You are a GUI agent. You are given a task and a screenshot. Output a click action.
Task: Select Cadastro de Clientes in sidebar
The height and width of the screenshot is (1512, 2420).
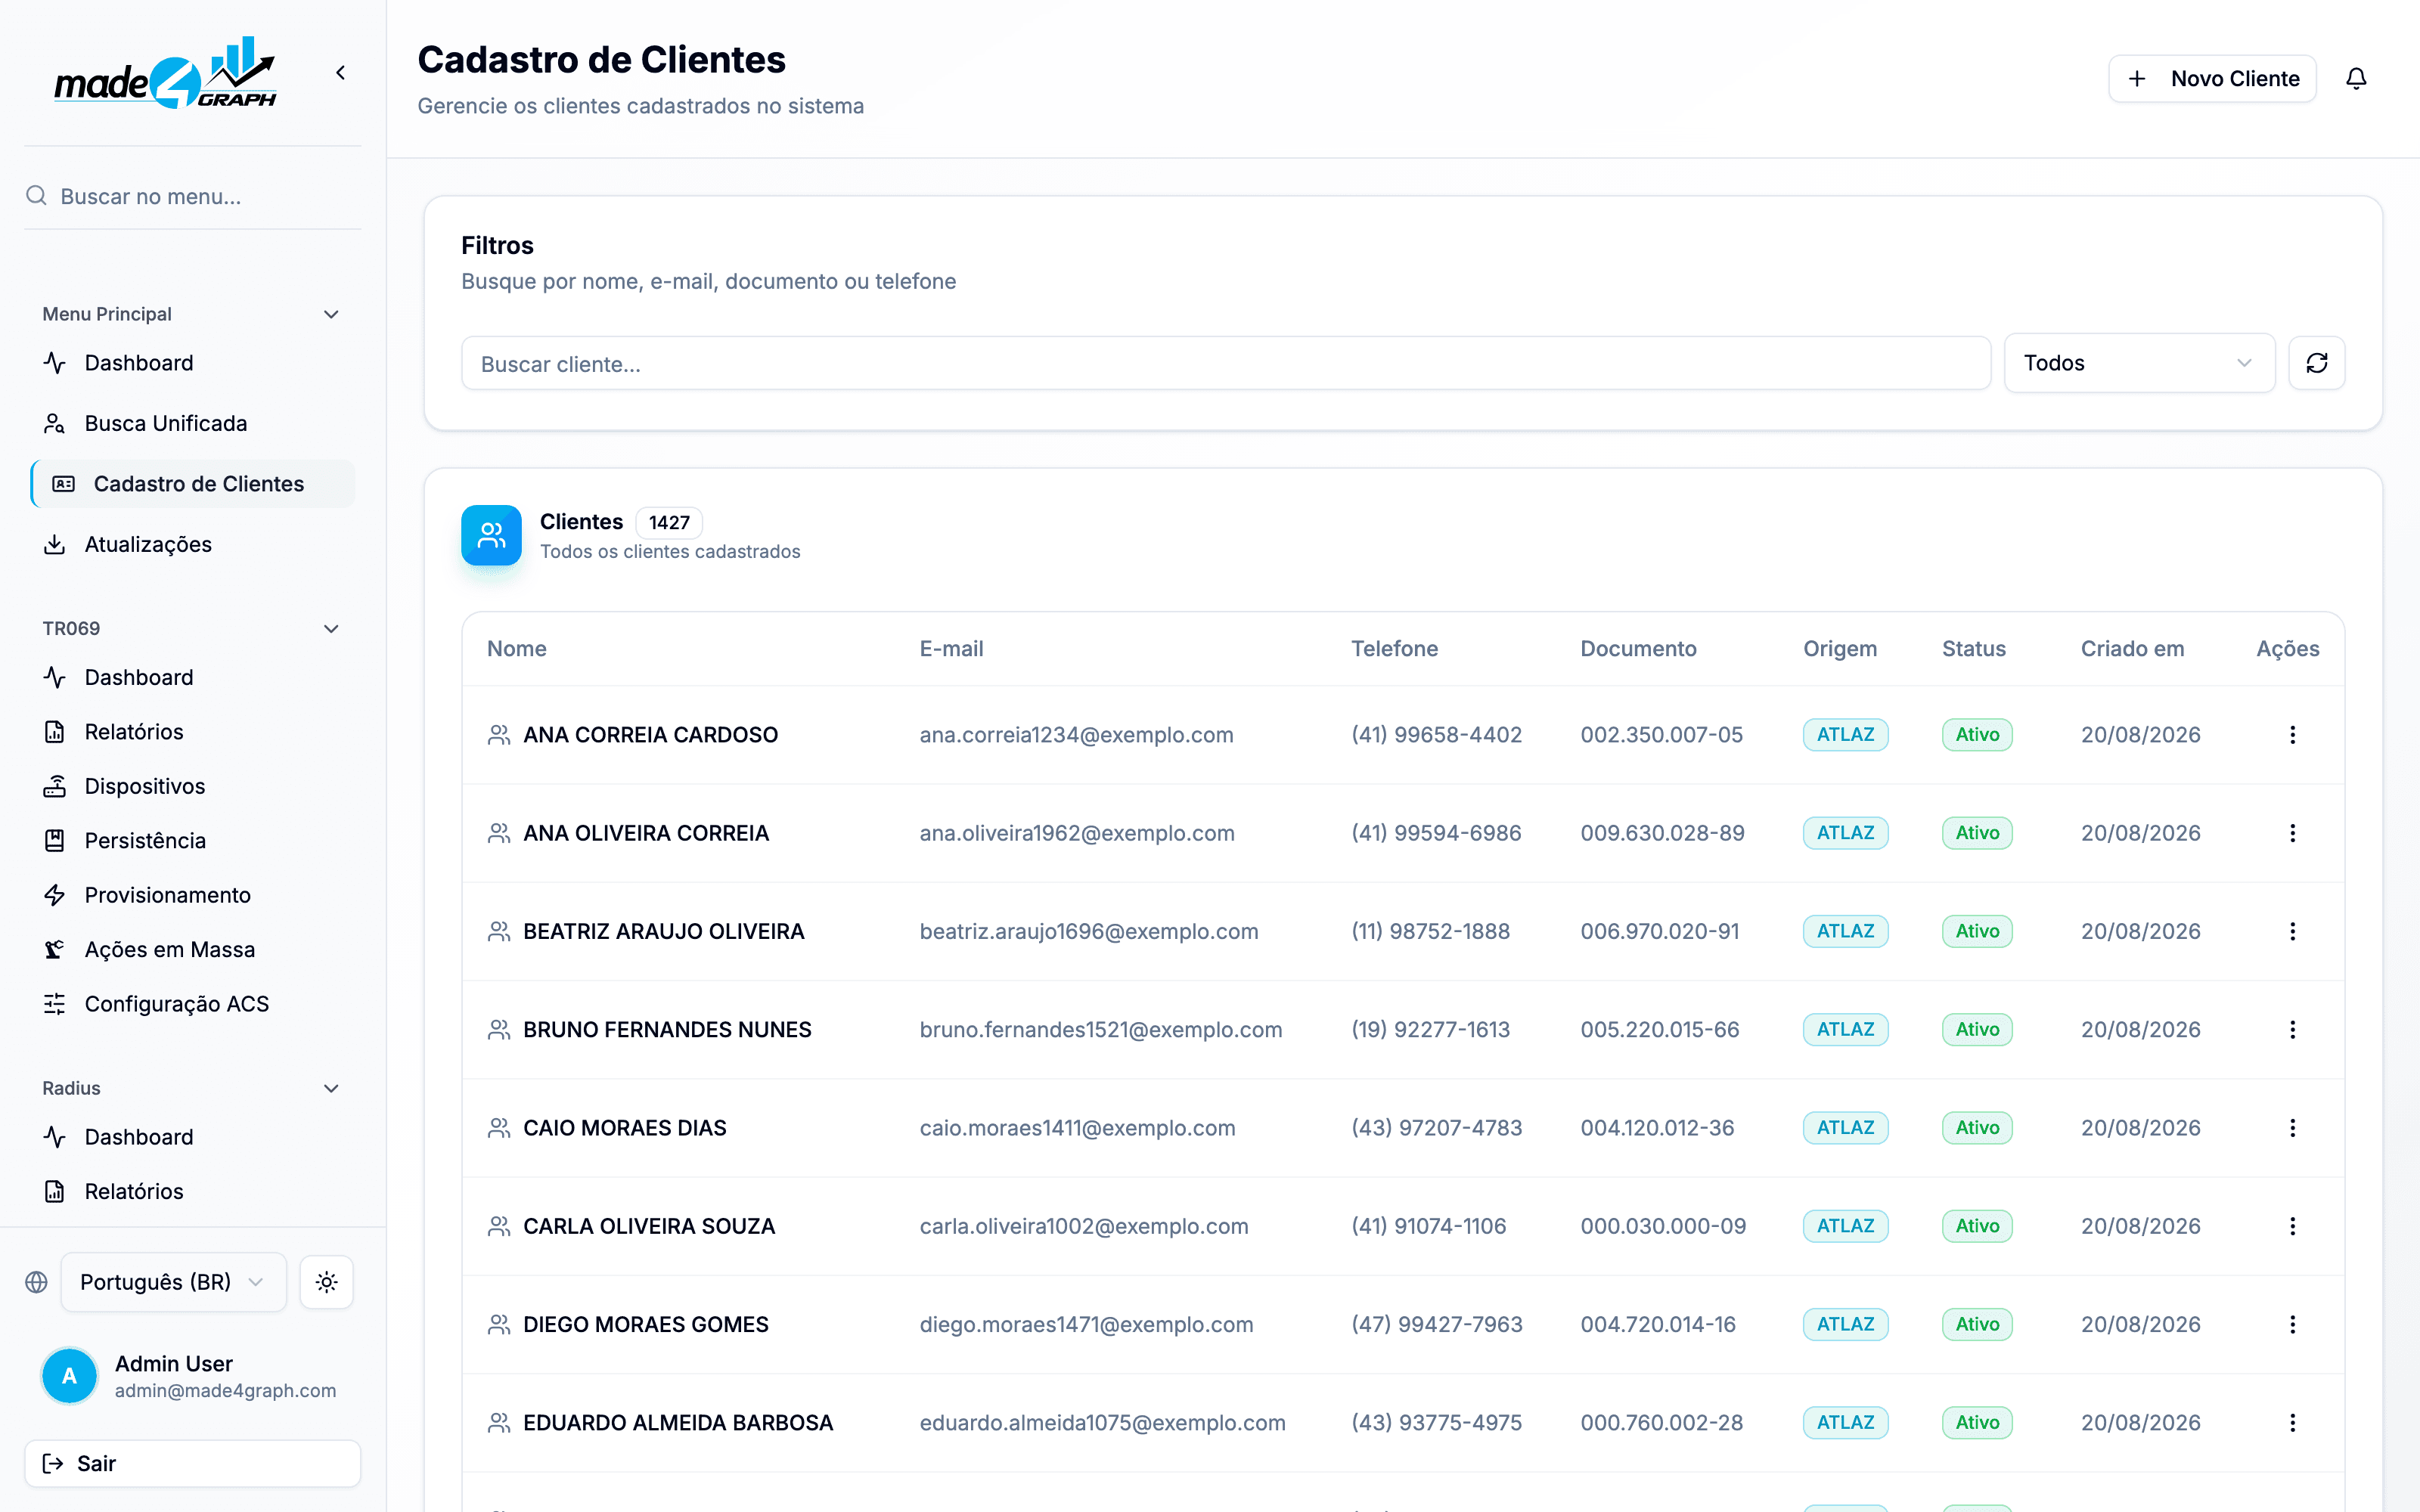[x=193, y=484]
